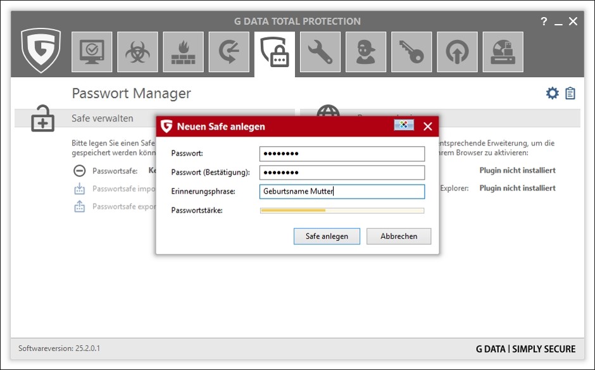Click the Passwortsafe exportieren link
The width and height of the screenshot is (595, 370).
pyautogui.click(x=123, y=207)
